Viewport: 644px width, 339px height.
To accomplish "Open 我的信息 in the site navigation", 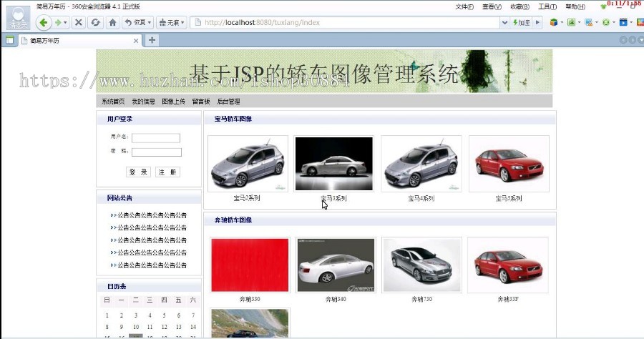I will tap(143, 102).
